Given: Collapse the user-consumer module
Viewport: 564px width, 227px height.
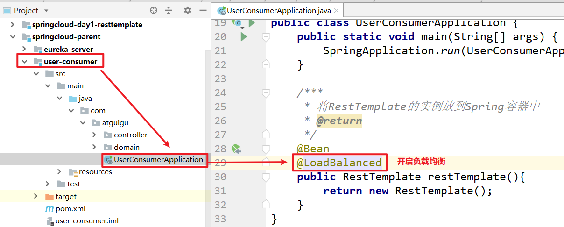Looking at the screenshot, I should click(24, 61).
